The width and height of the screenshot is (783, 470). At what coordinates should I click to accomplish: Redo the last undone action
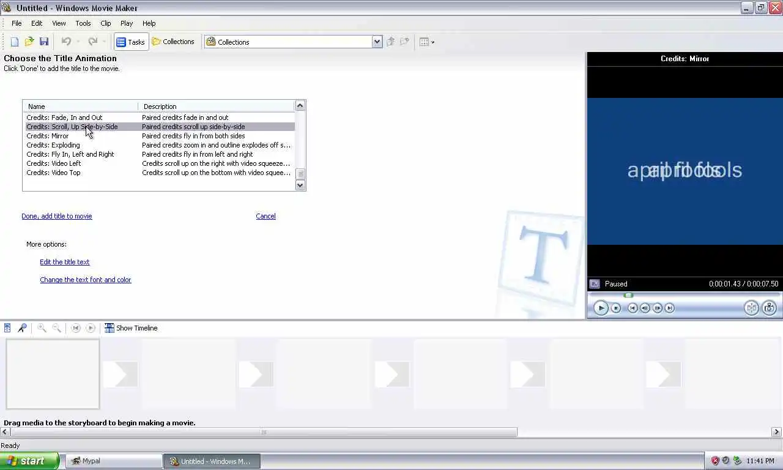(x=93, y=42)
